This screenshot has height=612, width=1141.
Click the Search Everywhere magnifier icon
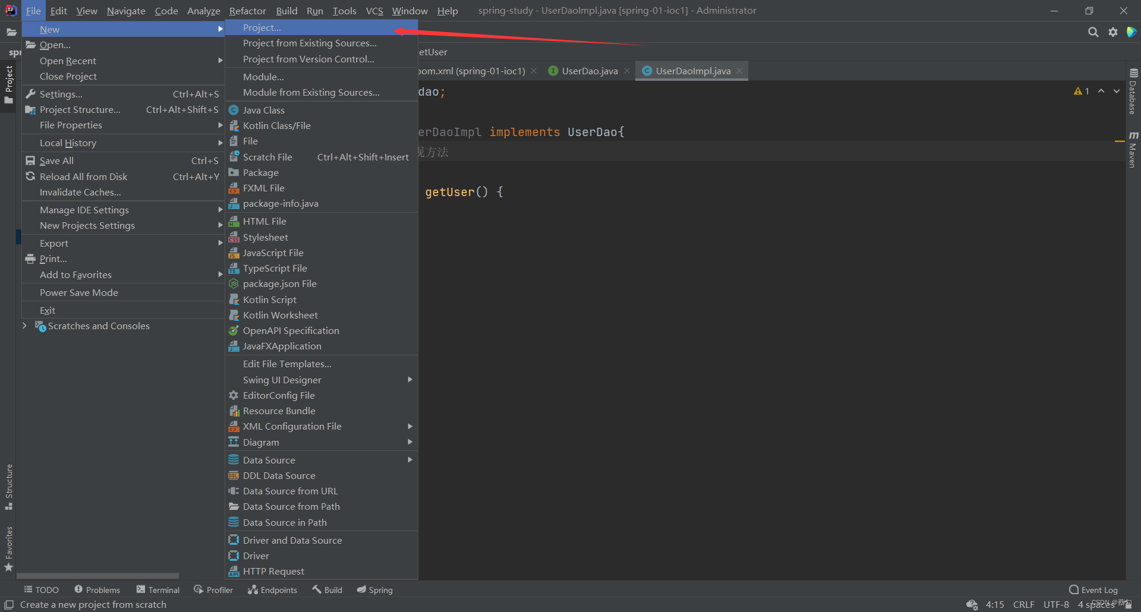point(1093,32)
